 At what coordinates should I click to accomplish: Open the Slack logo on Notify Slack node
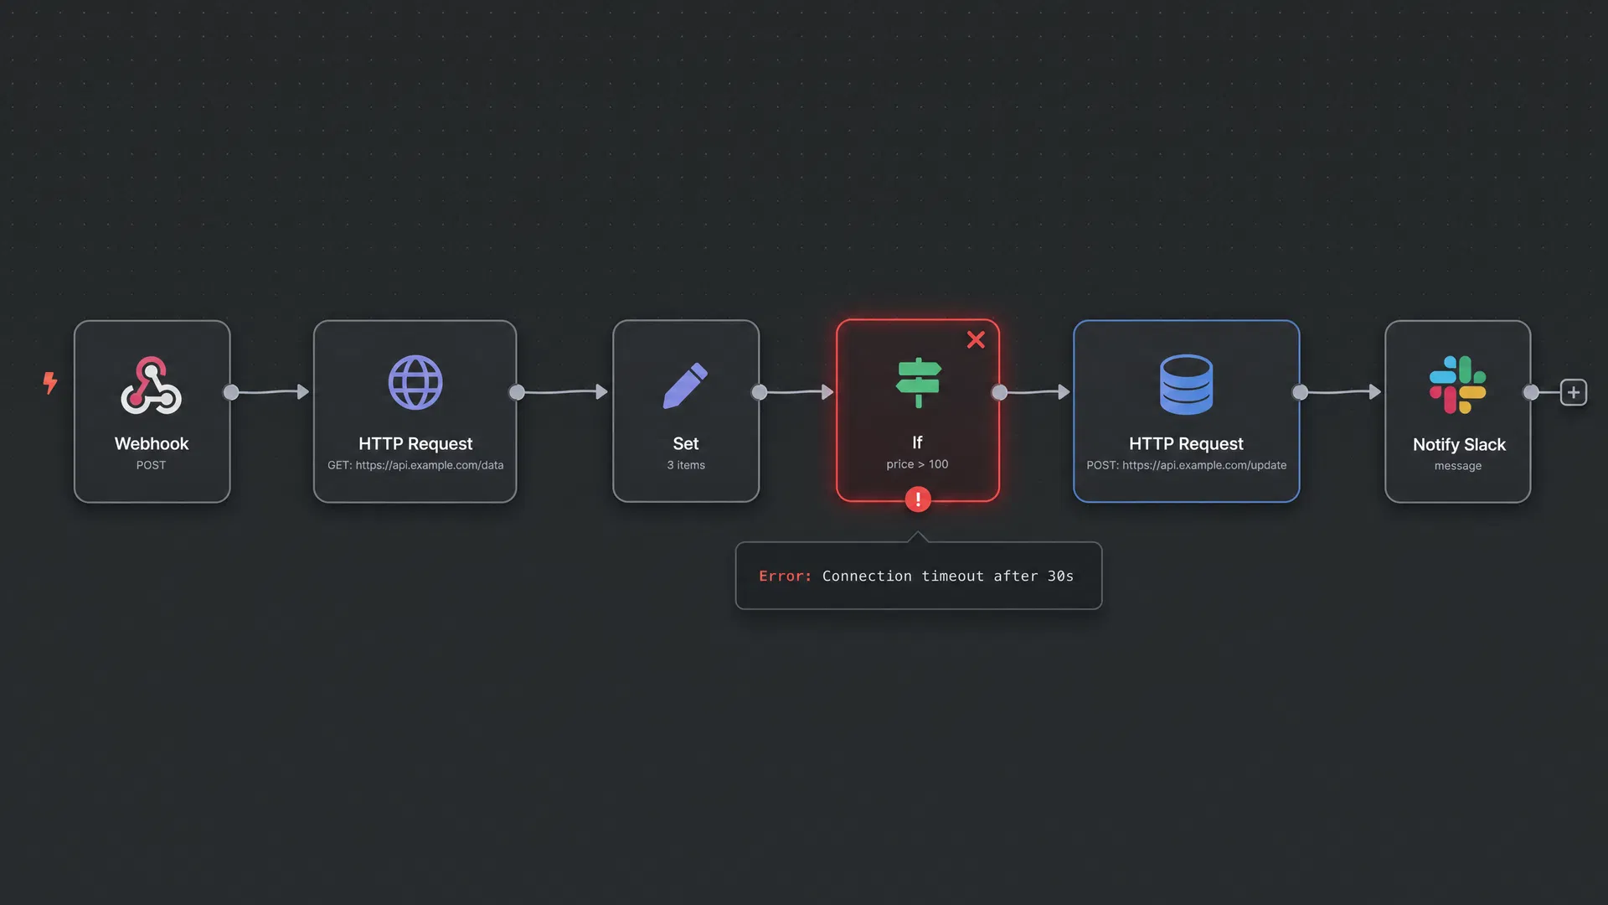1458,385
